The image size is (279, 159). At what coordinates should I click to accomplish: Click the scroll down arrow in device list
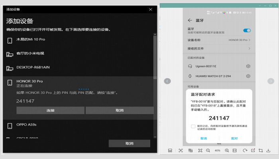point(155,137)
